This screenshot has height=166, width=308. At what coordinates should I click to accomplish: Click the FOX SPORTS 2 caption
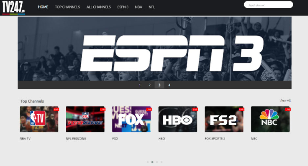(x=215, y=138)
